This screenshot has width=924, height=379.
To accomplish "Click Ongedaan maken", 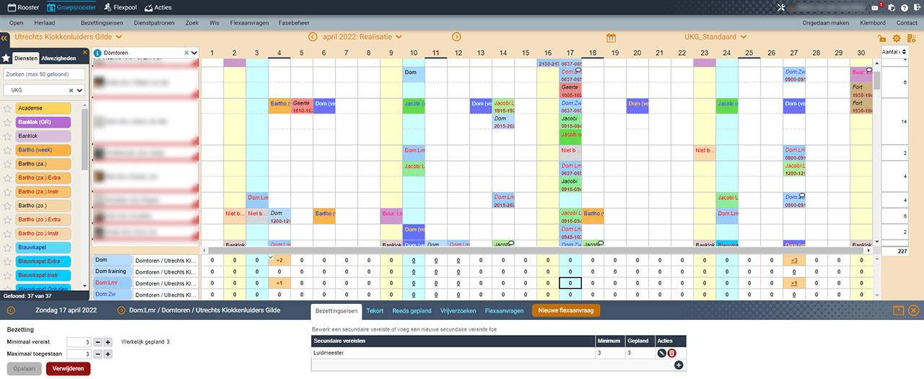I will click(x=826, y=22).
